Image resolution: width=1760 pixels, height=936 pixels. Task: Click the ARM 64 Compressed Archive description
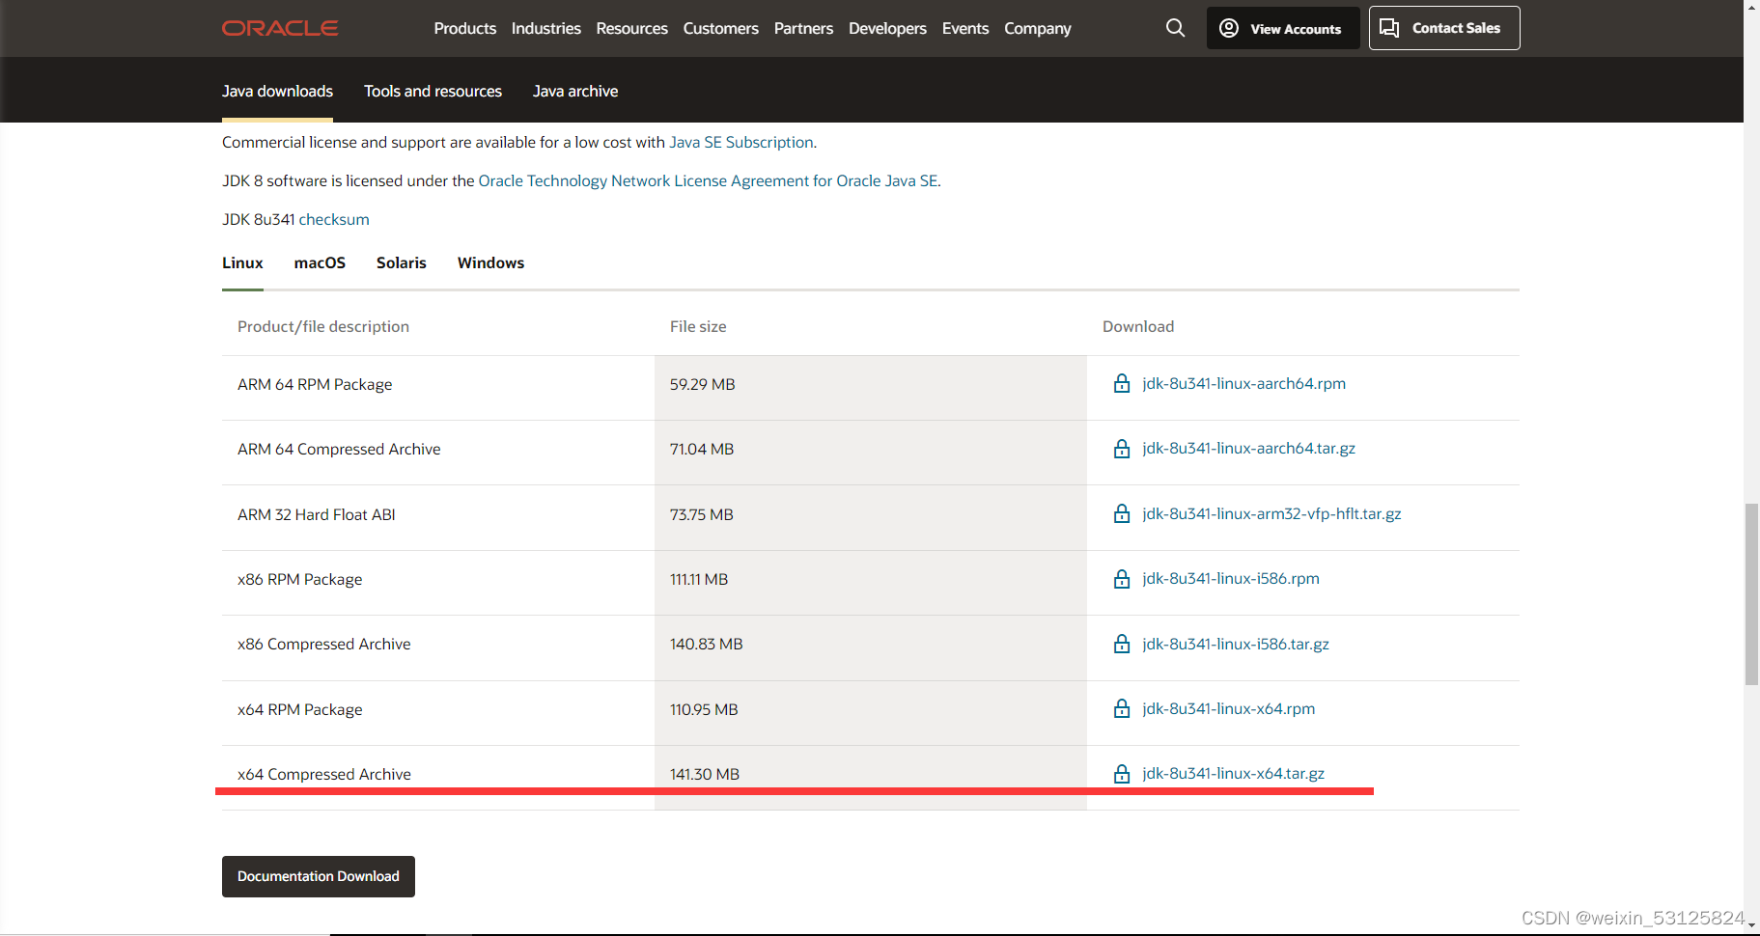(339, 449)
